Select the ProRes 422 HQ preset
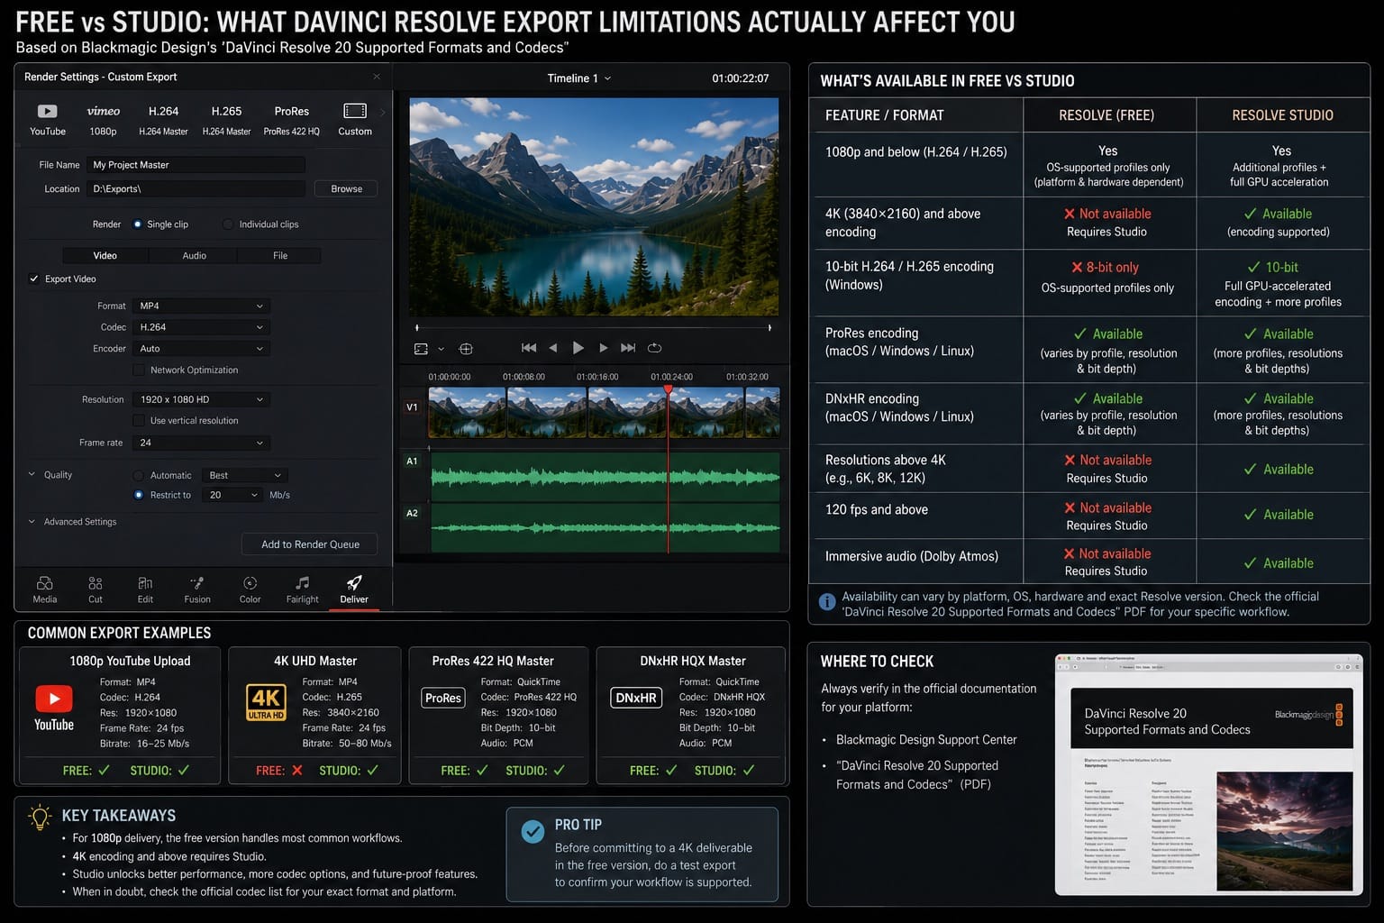 tap(291, 119)
